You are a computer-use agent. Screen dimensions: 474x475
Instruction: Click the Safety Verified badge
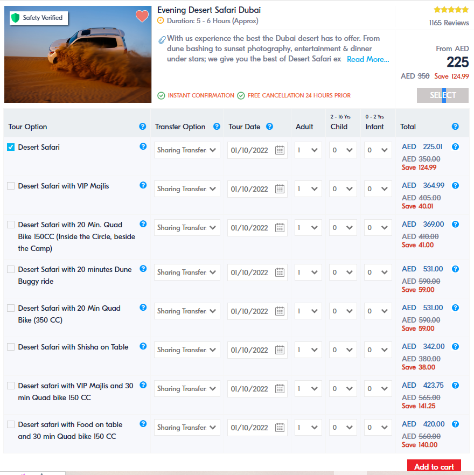tap(37, 18)
